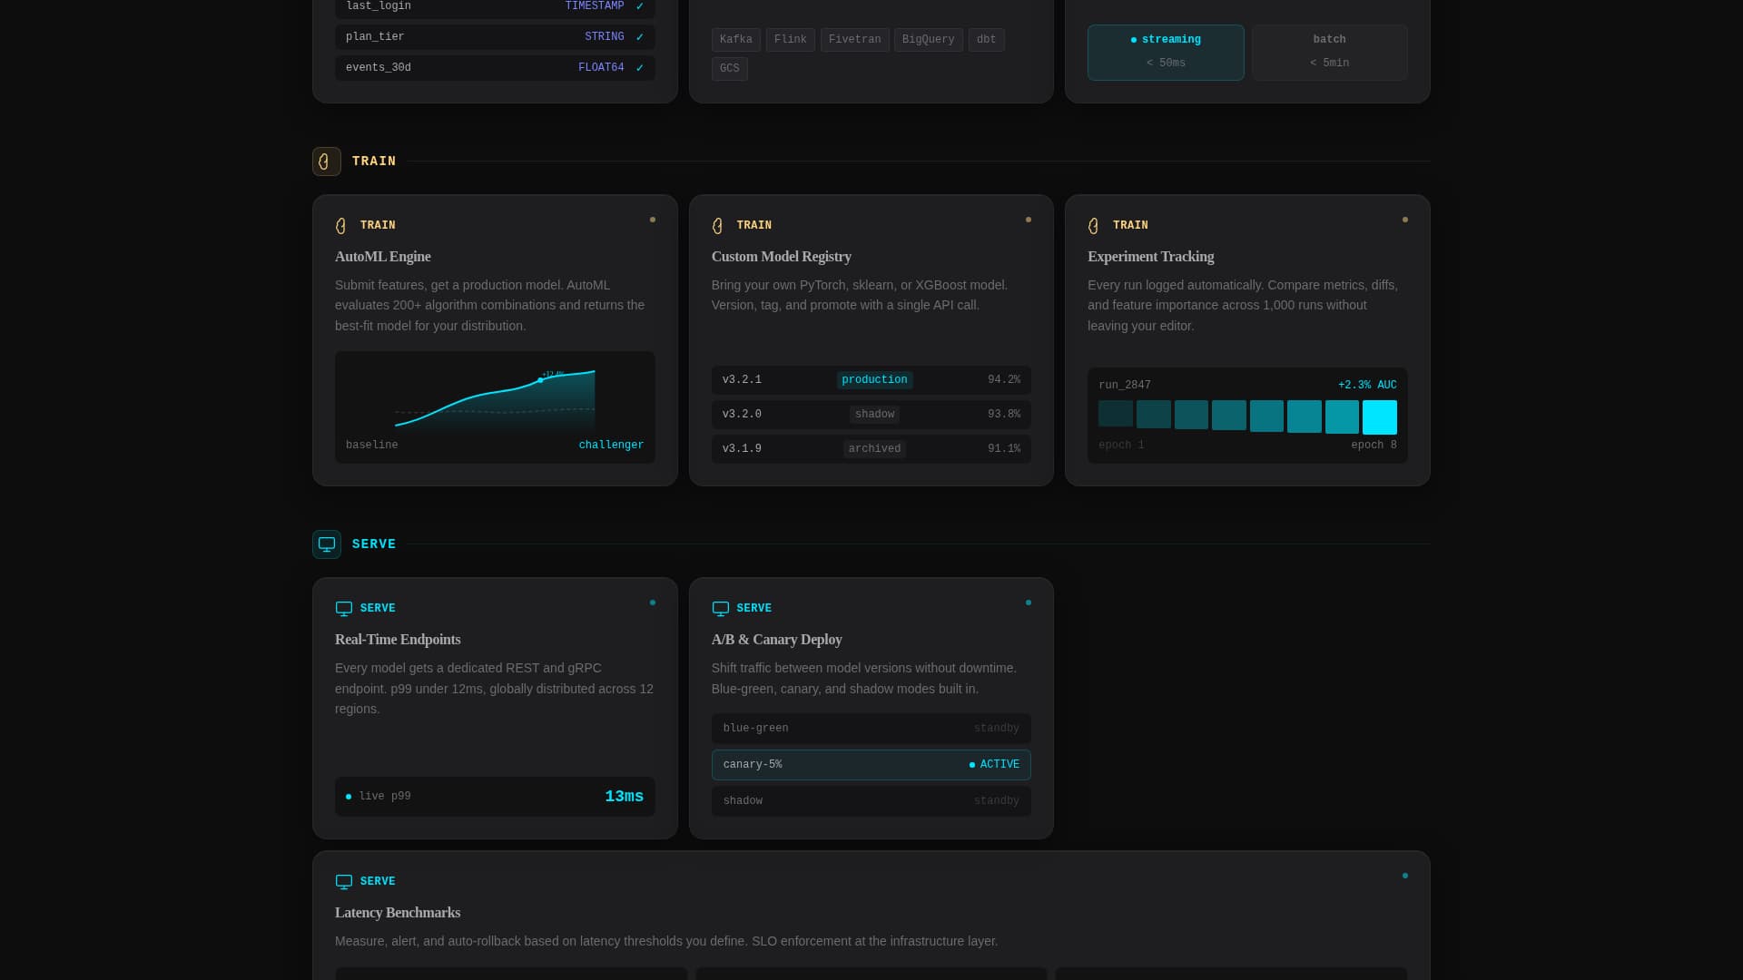Image resolution: width=1743 pixels, height=980 pixels.
Task: Click the archived badge
Action: point(874,449)
